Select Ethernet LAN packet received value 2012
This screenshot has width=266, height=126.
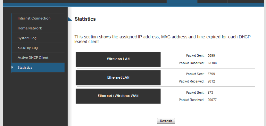click(211, 81)
